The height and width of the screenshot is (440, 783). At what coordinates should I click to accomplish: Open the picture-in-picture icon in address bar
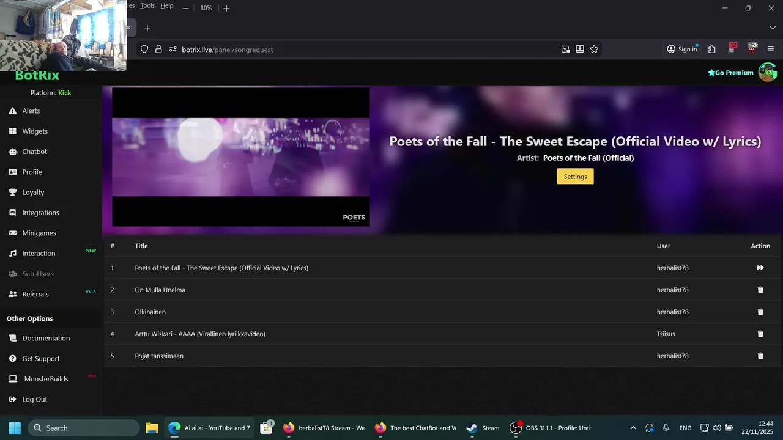pos(565,49)
